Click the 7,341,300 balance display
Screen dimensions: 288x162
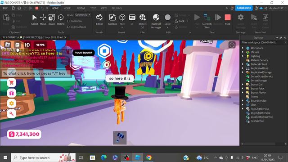click(x=24, y=134)
